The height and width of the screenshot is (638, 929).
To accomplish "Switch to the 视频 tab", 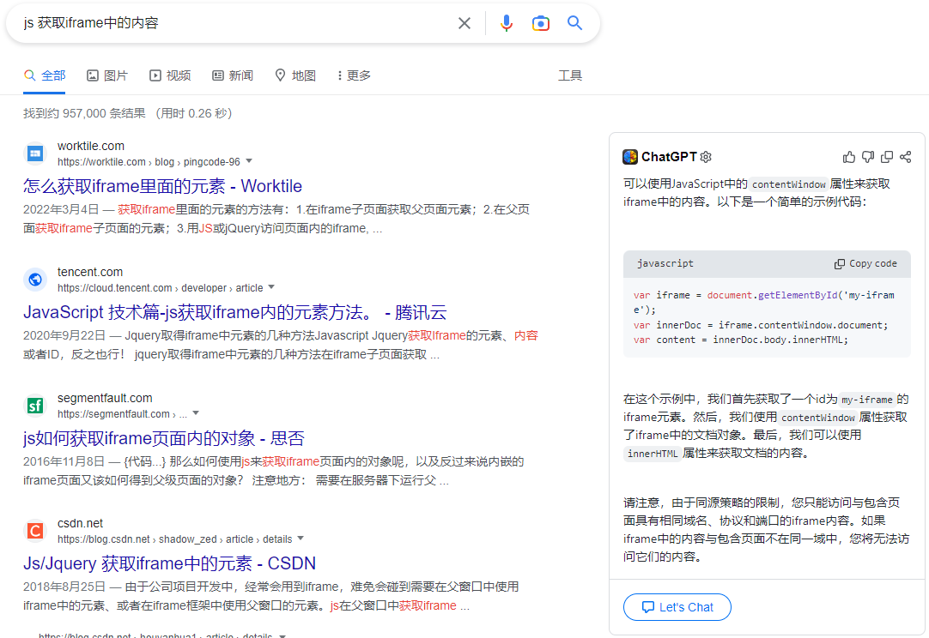I will pyautogui.click(x=170, y=75).
